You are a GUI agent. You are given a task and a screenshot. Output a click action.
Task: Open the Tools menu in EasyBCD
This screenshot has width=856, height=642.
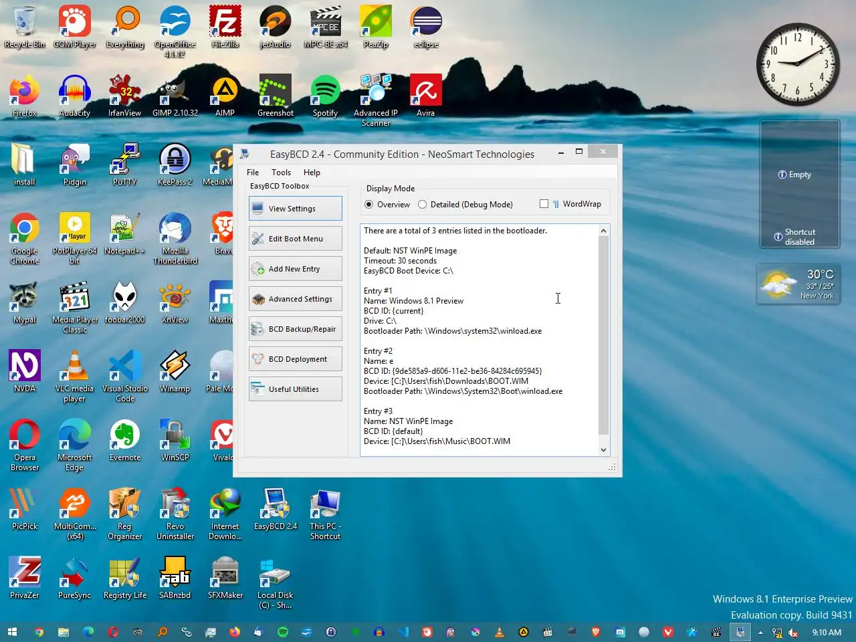(x=281, y=173)
